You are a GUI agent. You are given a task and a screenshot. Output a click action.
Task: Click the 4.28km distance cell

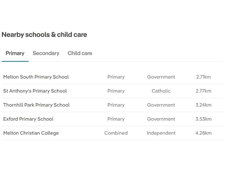[x=203, y=133]
